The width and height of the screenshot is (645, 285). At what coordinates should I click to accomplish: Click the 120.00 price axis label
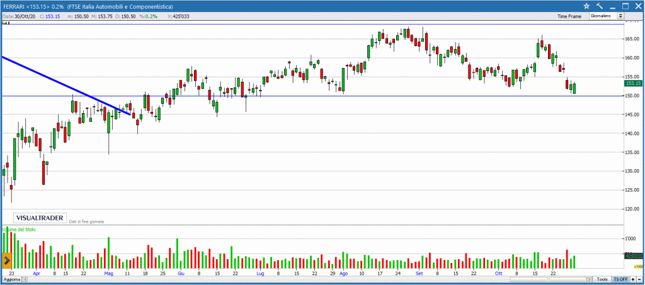(x=632, y=209)
